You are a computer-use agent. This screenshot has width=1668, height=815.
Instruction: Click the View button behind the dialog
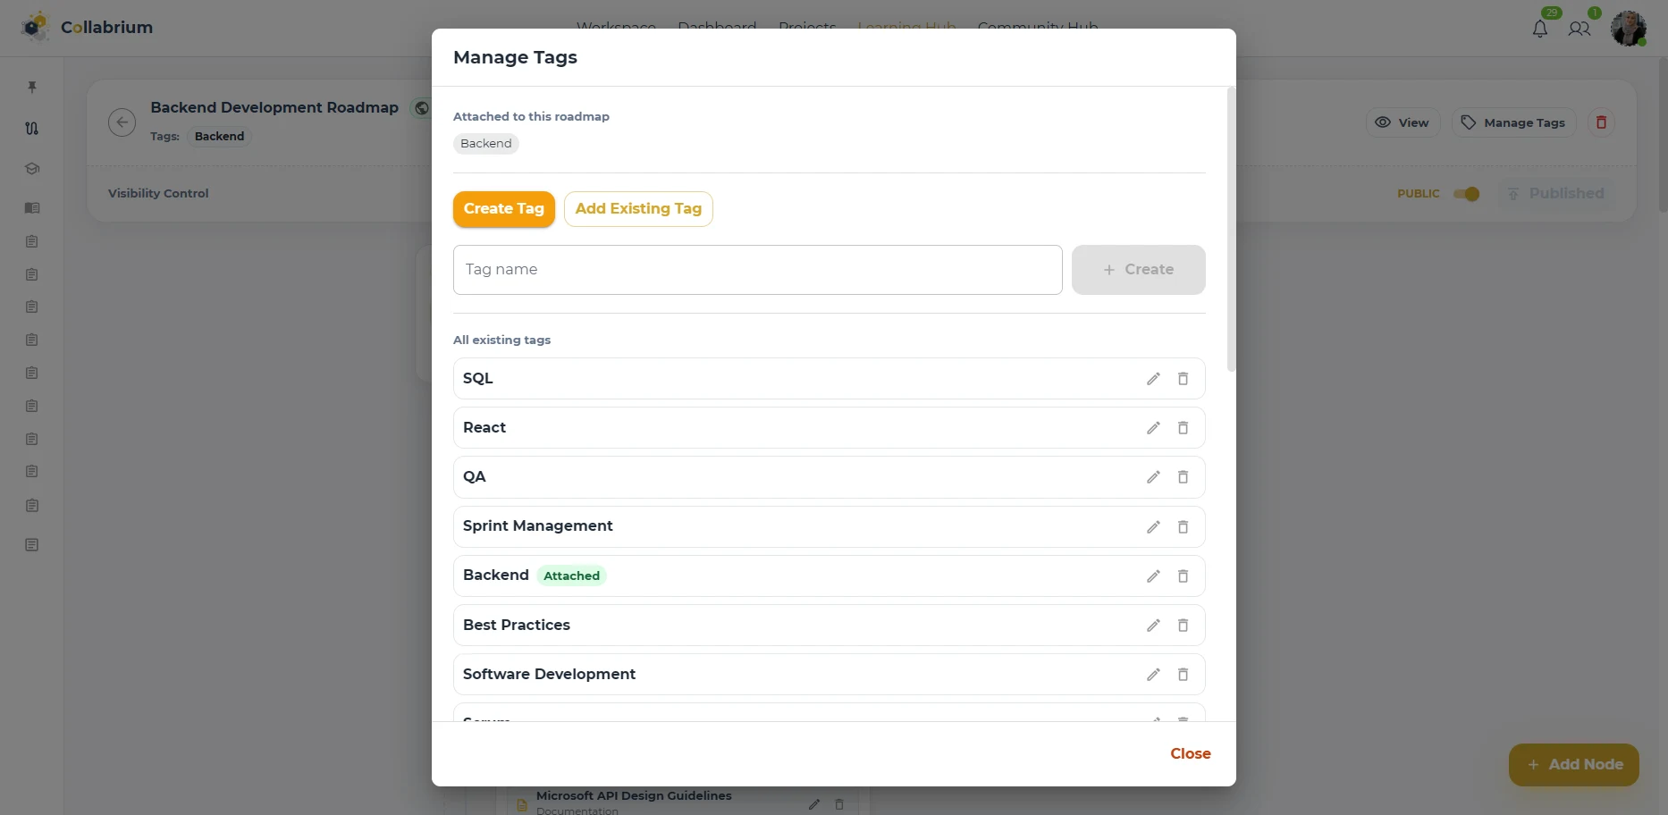point(1403,122)
